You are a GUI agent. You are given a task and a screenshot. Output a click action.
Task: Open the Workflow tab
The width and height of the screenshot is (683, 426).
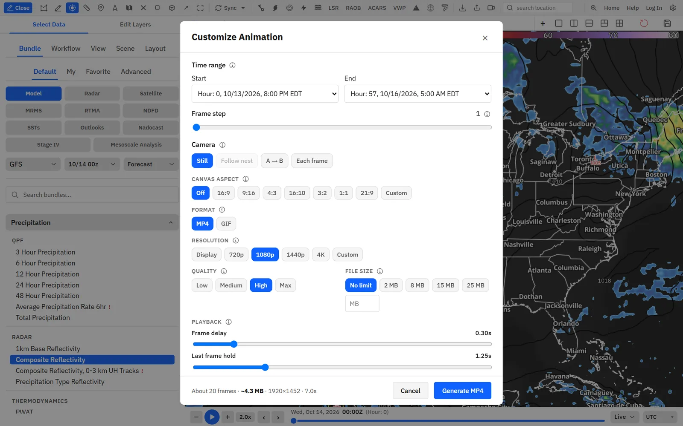pos(66,49)
